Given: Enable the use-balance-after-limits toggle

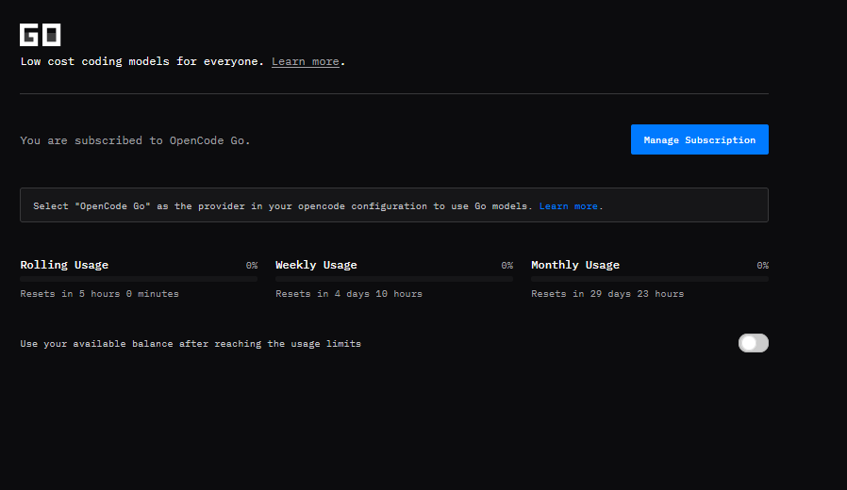Looking at the screenshot, I should pyautogui.click(x=753, y=343).
